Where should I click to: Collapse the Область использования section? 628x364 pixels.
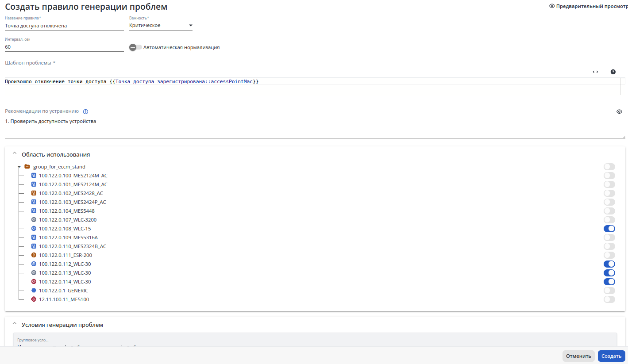coord(15,153)
